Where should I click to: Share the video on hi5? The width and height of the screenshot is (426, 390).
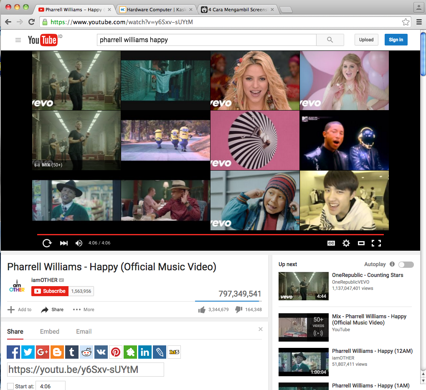(174, 352)
